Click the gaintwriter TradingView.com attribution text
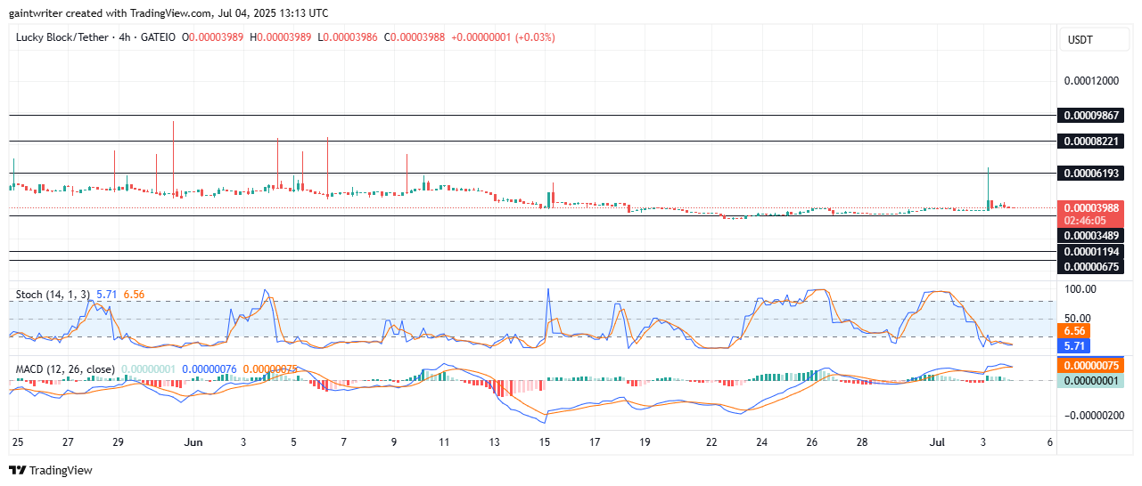 point(168,13)
